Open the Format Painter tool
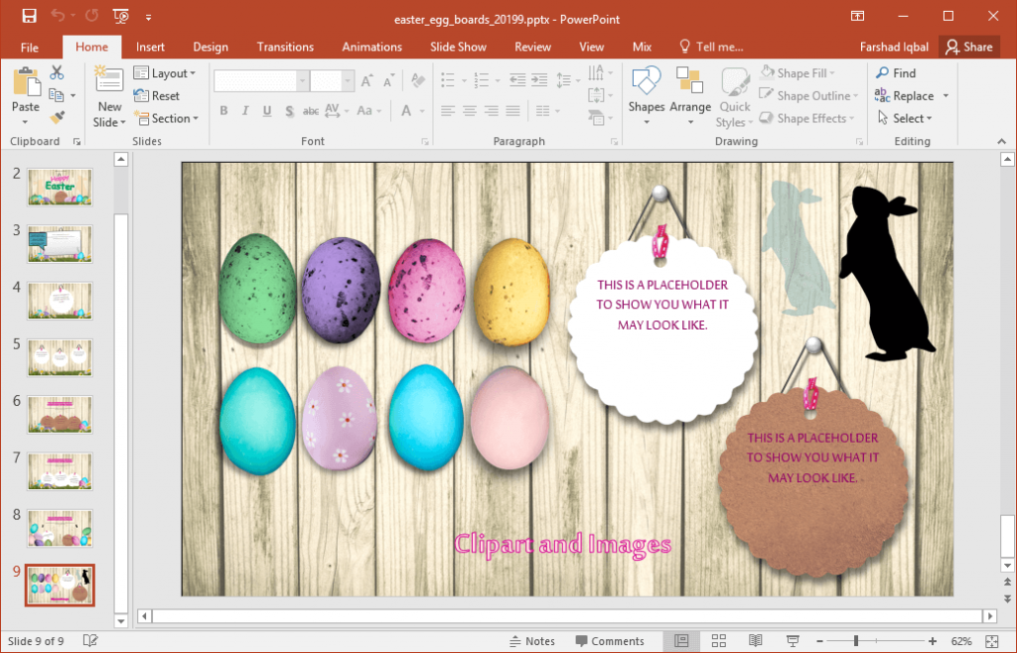1017x653 pixels. point(57,116)
